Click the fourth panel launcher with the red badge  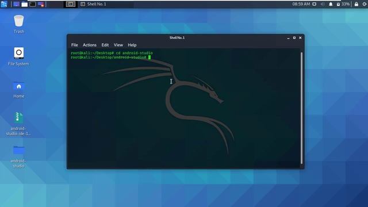pyautogui.click(x=41, y=4)
